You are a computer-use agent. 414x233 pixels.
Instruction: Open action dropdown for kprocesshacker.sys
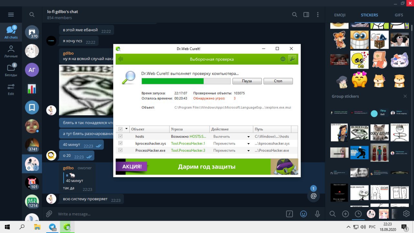248,144
